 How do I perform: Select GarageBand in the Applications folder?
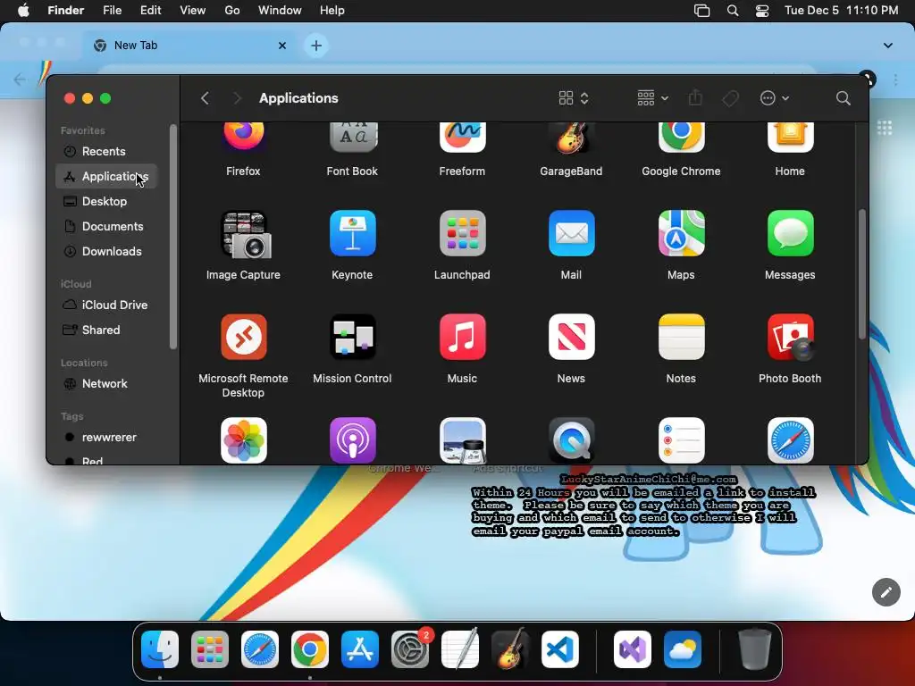(x=571, y=137)
